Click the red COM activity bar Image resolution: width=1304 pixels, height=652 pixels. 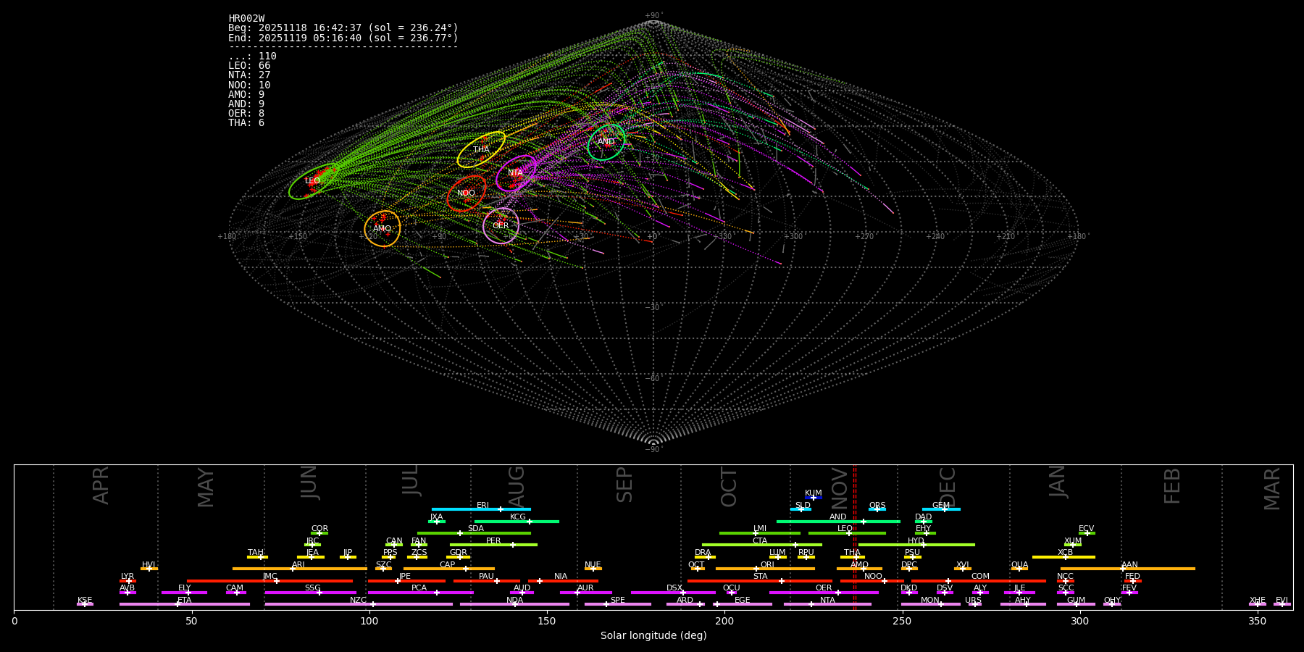978,580
